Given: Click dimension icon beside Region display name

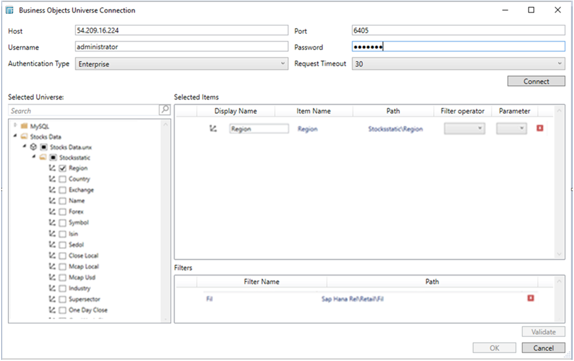Looking at the screenshot, I should coord(213,129).
